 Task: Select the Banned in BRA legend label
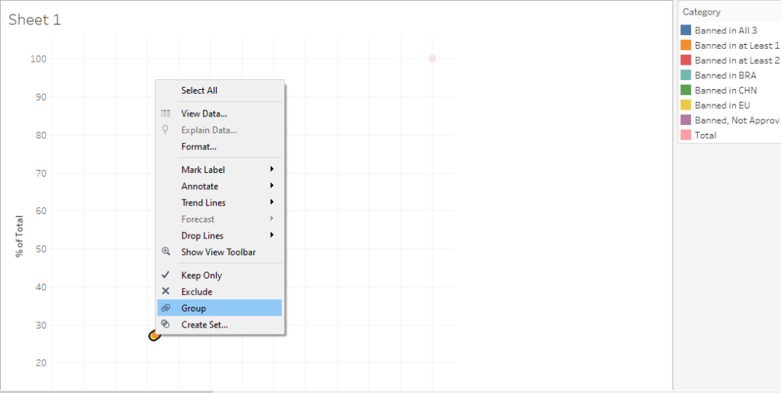click(x=725, y=75)
